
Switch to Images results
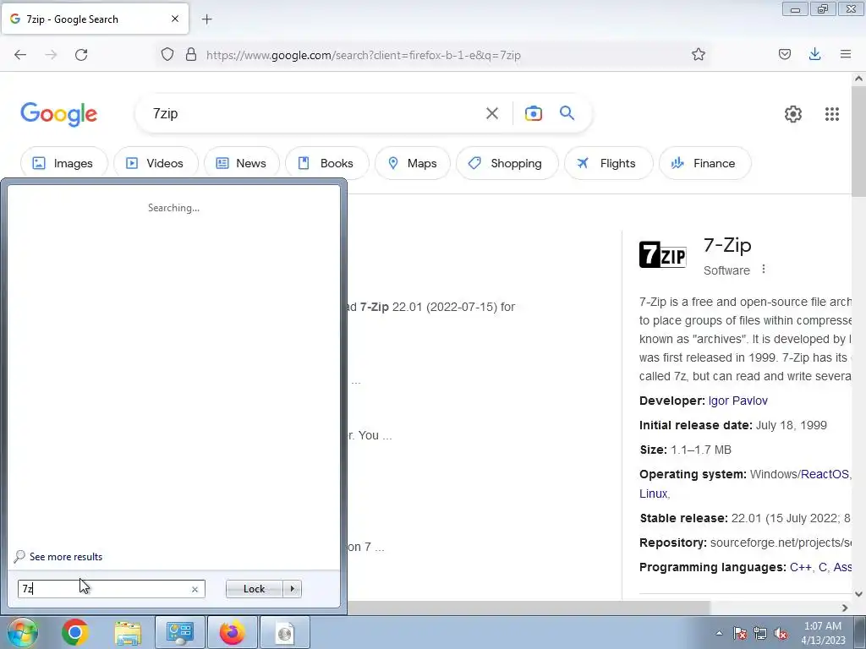point(63,163)
